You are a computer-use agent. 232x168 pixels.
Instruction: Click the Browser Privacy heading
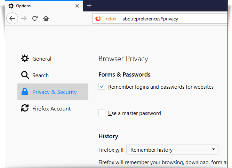click(123, 59)
